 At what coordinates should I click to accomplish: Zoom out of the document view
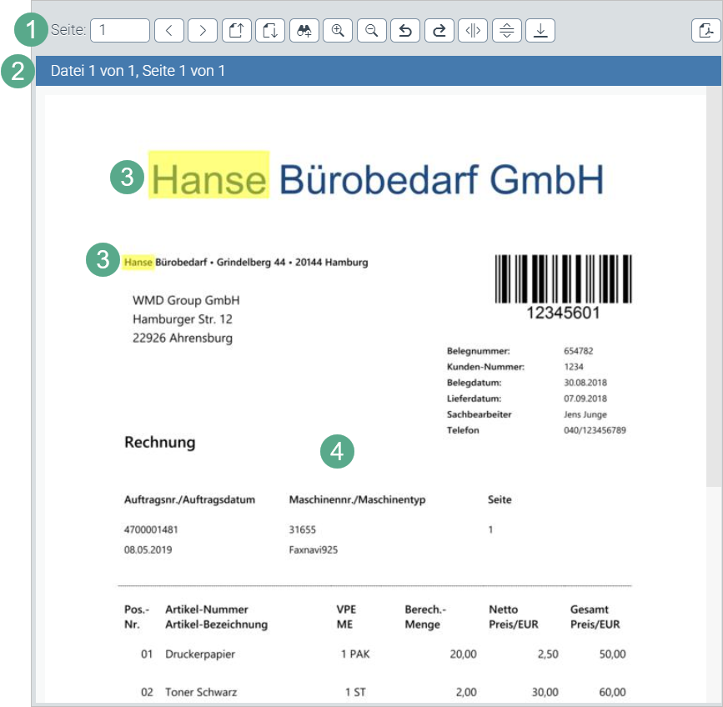[x=371, y=30]
